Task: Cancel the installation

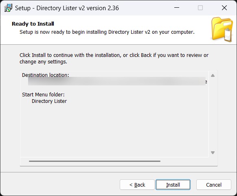Action: 214,185
